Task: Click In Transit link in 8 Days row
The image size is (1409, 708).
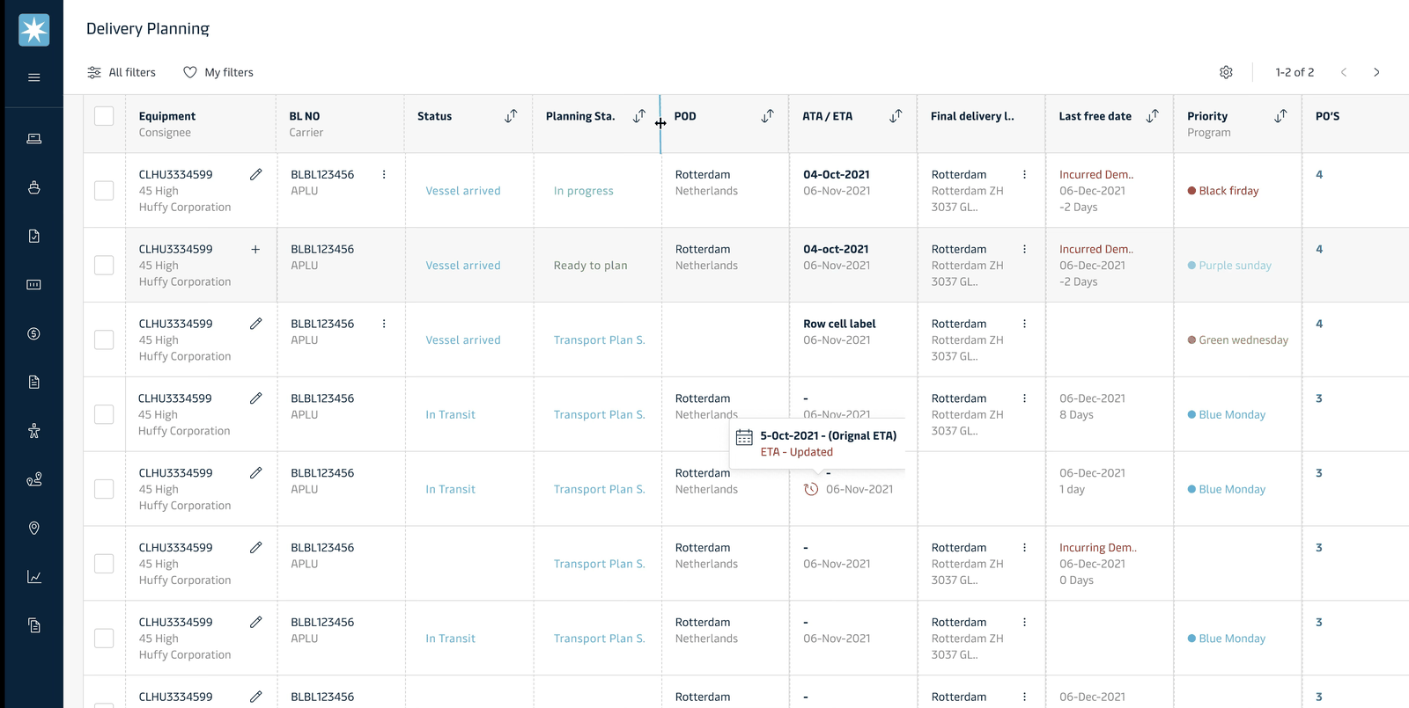Action: click(x=450, y=415)
